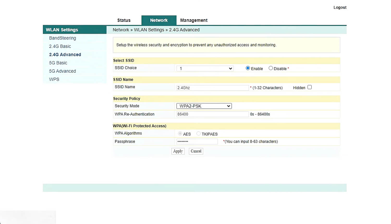Click the WPA Re-Authentication field

point(212,114)
